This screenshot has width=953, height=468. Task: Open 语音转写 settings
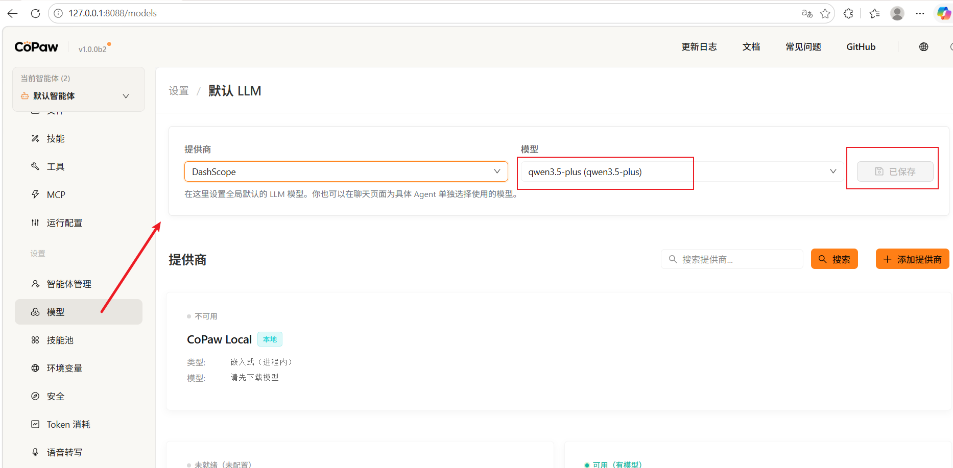pos(79,452)
